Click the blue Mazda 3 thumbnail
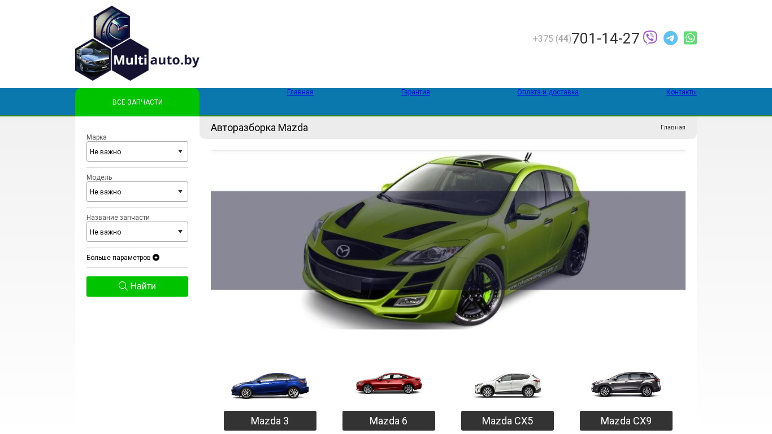Image resolution: width=772 pixels, height=434 pixels. pyautogui.click(x=270, y=386)
